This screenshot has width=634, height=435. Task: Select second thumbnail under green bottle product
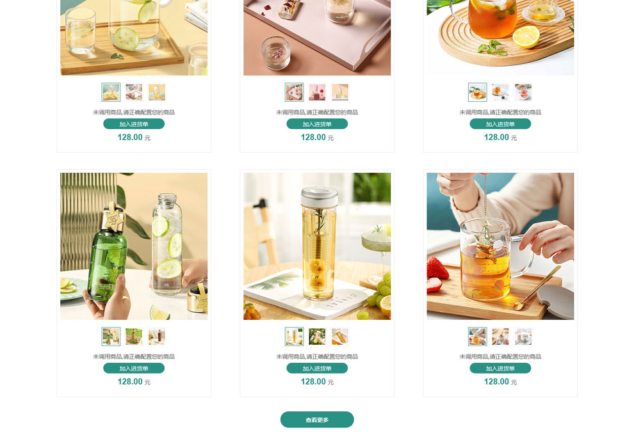click(134, 336)
